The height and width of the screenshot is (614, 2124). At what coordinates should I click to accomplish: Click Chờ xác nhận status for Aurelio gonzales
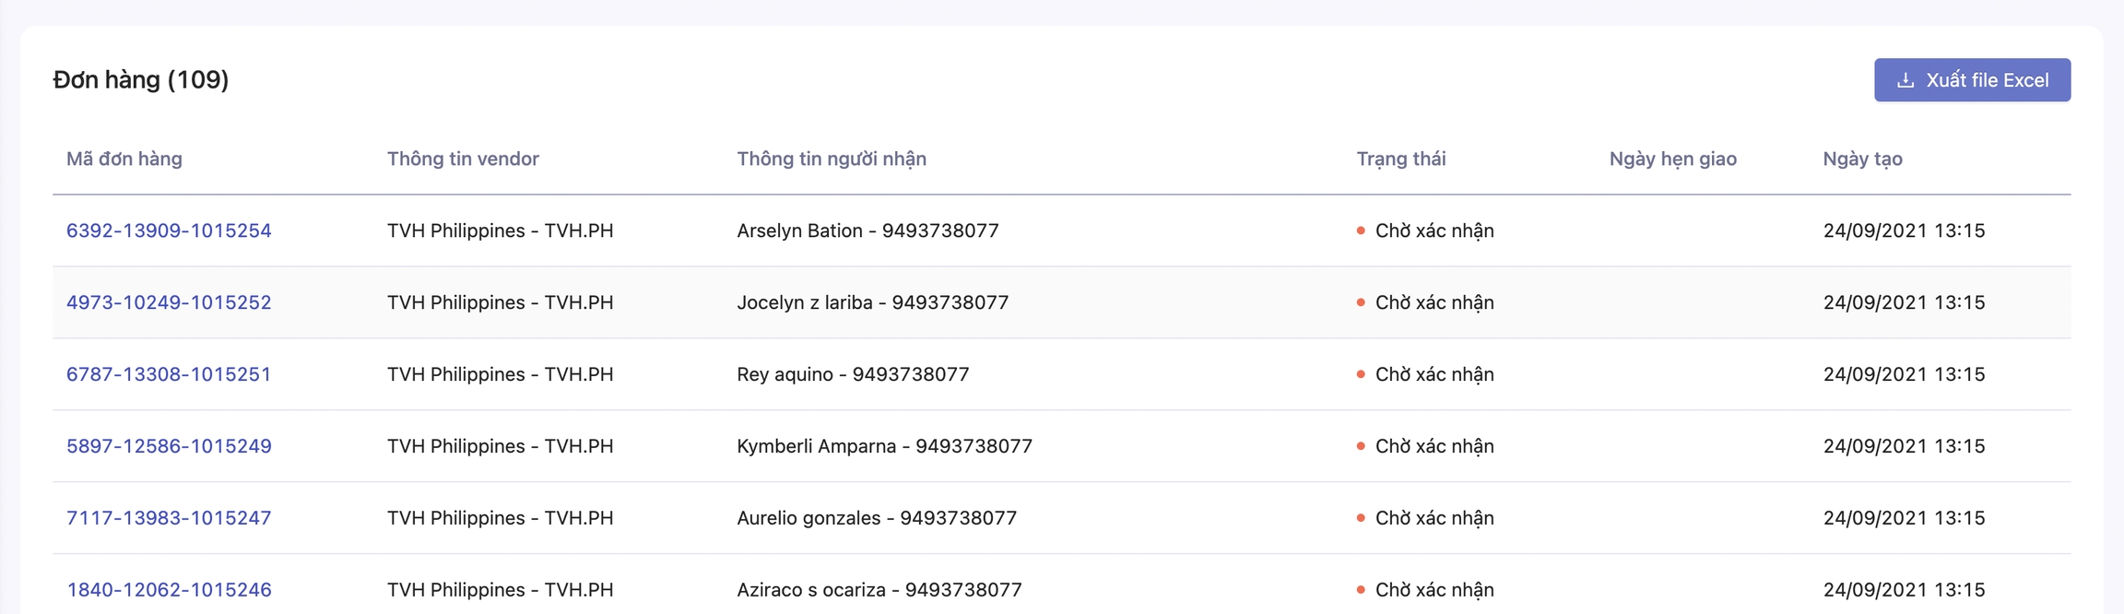coord(1434,518)
